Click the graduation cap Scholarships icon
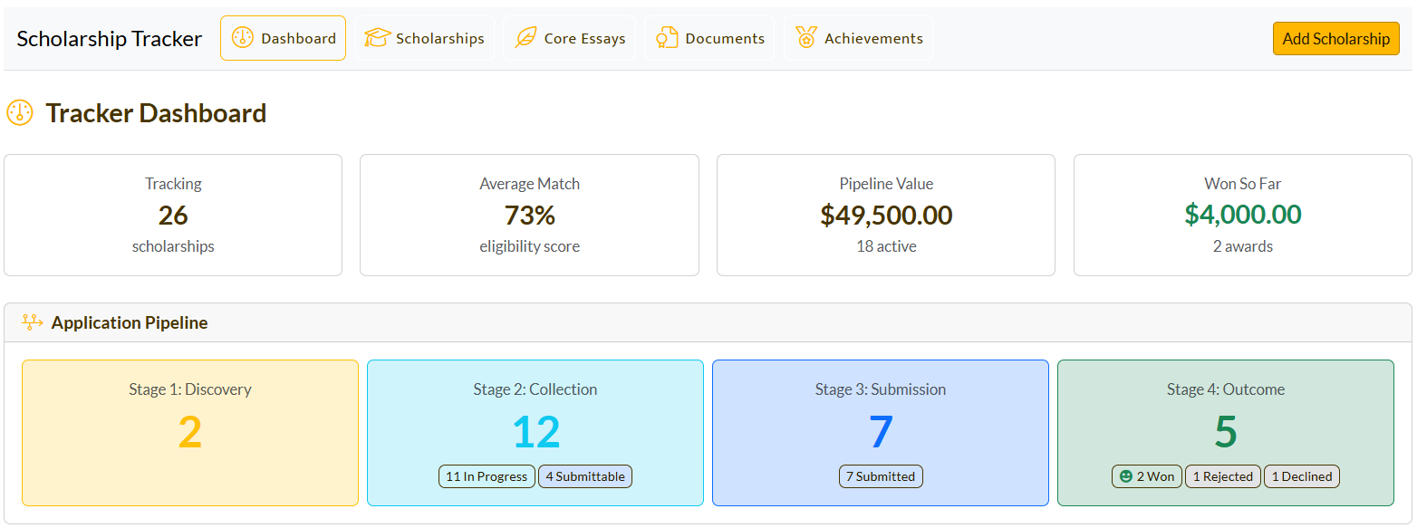1417x528 pixels. coord(378,38)
